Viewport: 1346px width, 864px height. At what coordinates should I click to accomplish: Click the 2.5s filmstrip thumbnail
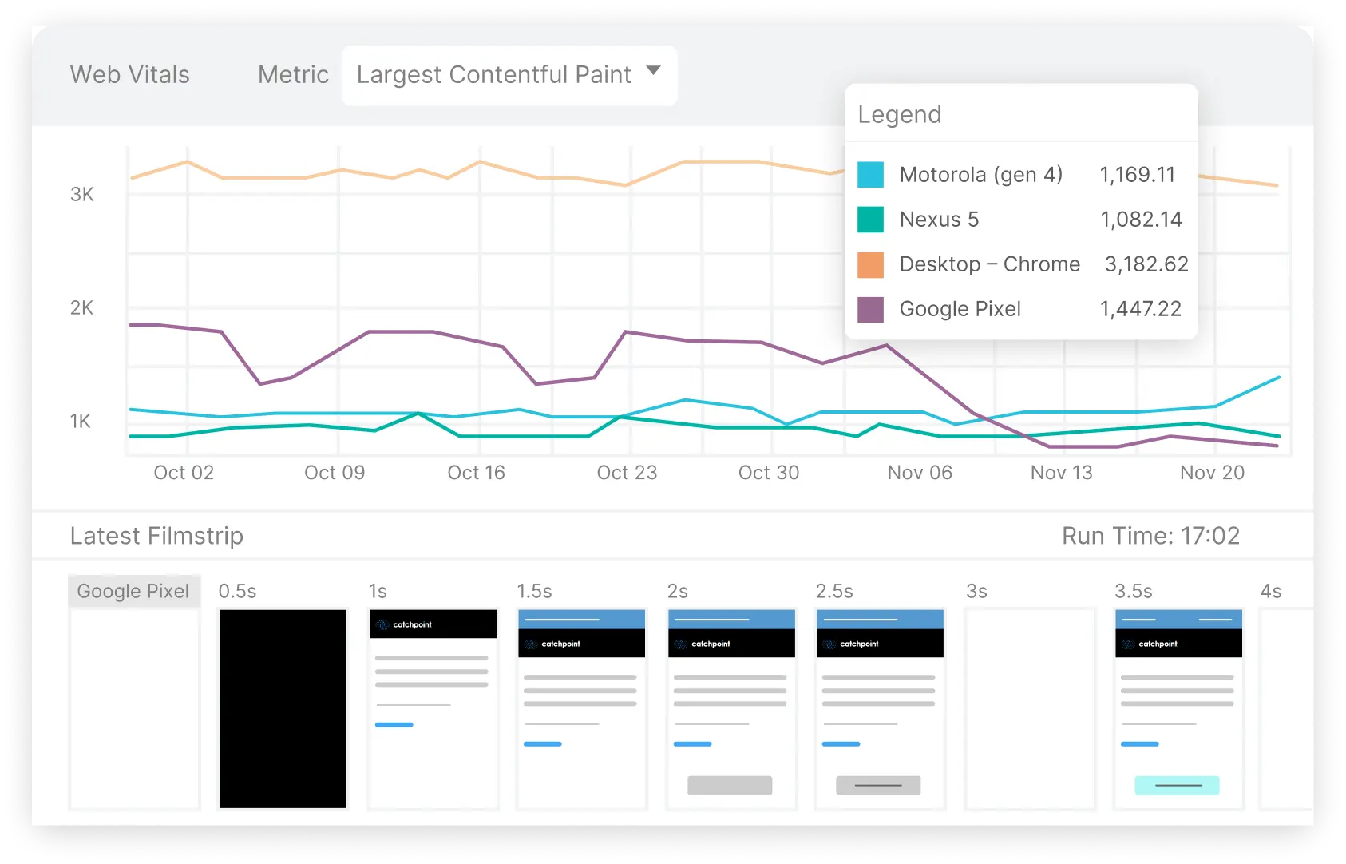(879, 707)
